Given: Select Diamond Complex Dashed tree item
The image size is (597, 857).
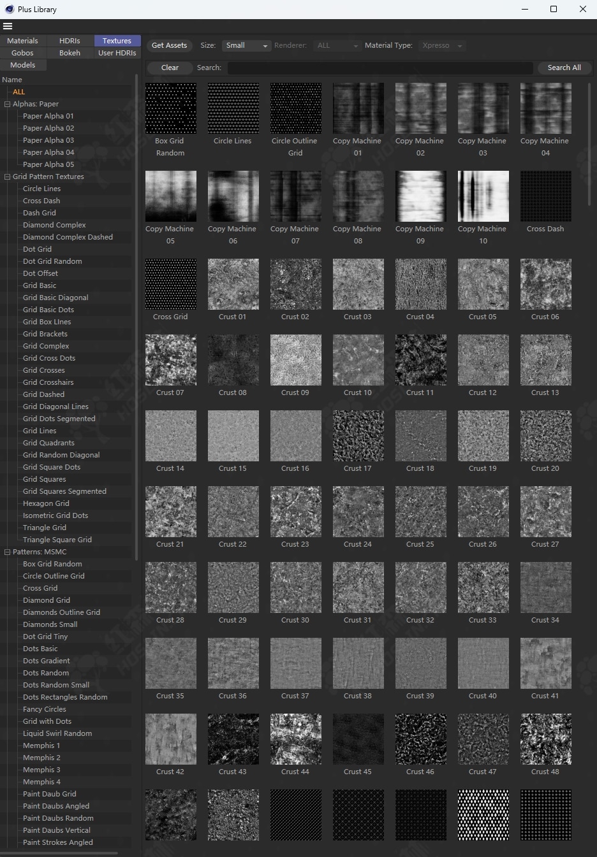Looking at the screenshot, I should [68, 237].
